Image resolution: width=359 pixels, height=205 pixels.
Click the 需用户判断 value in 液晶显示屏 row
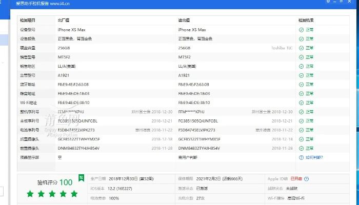(x=188, y=157)
